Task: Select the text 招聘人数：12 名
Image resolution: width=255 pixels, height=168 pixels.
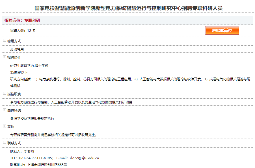Action: (x=23, y=31)
